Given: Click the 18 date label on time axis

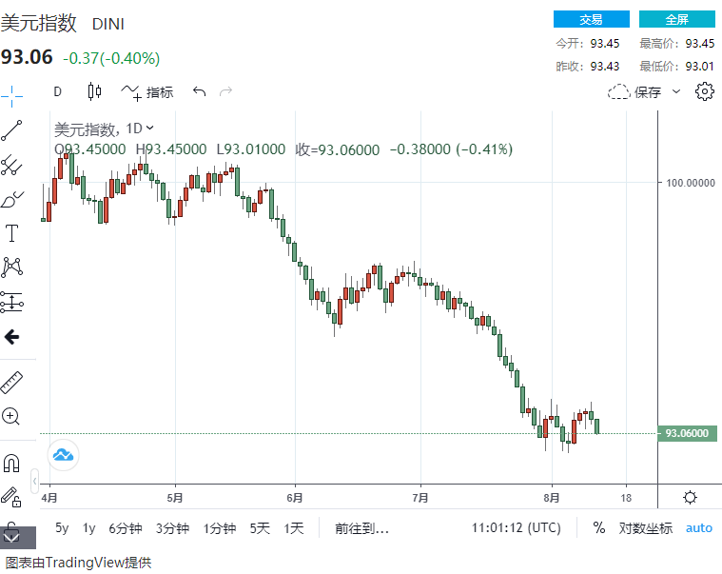Looking at the screenshot, I should [x=626, y=498].
